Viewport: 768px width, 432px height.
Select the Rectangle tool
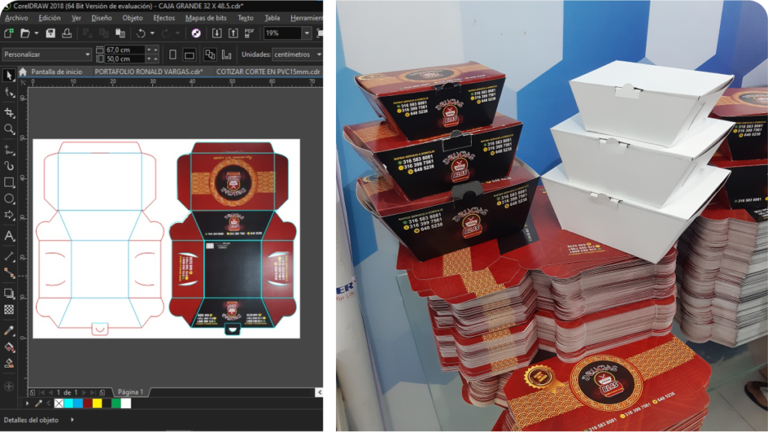pos(9,182)
